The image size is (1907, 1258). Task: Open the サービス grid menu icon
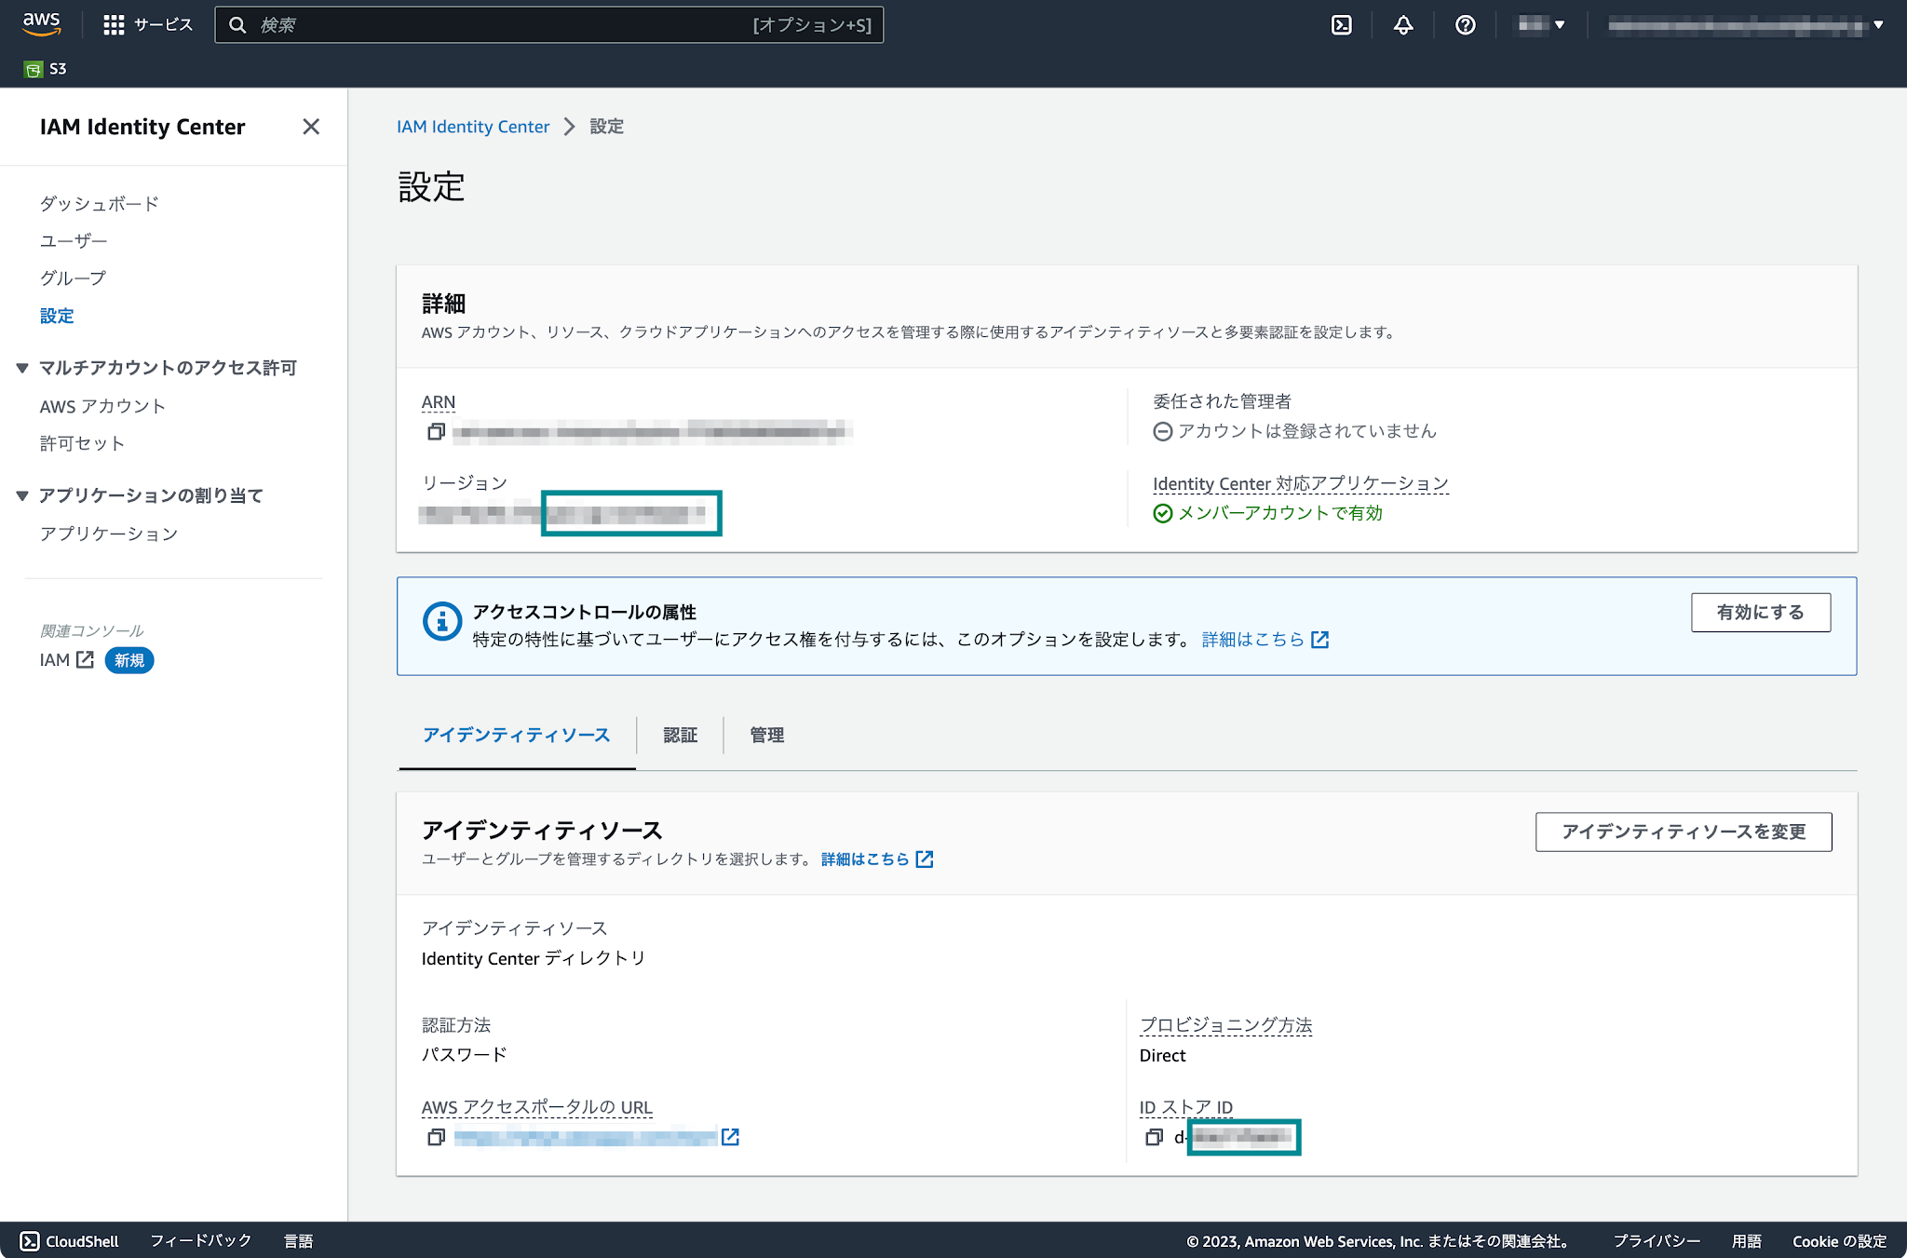tap(114, 25)
